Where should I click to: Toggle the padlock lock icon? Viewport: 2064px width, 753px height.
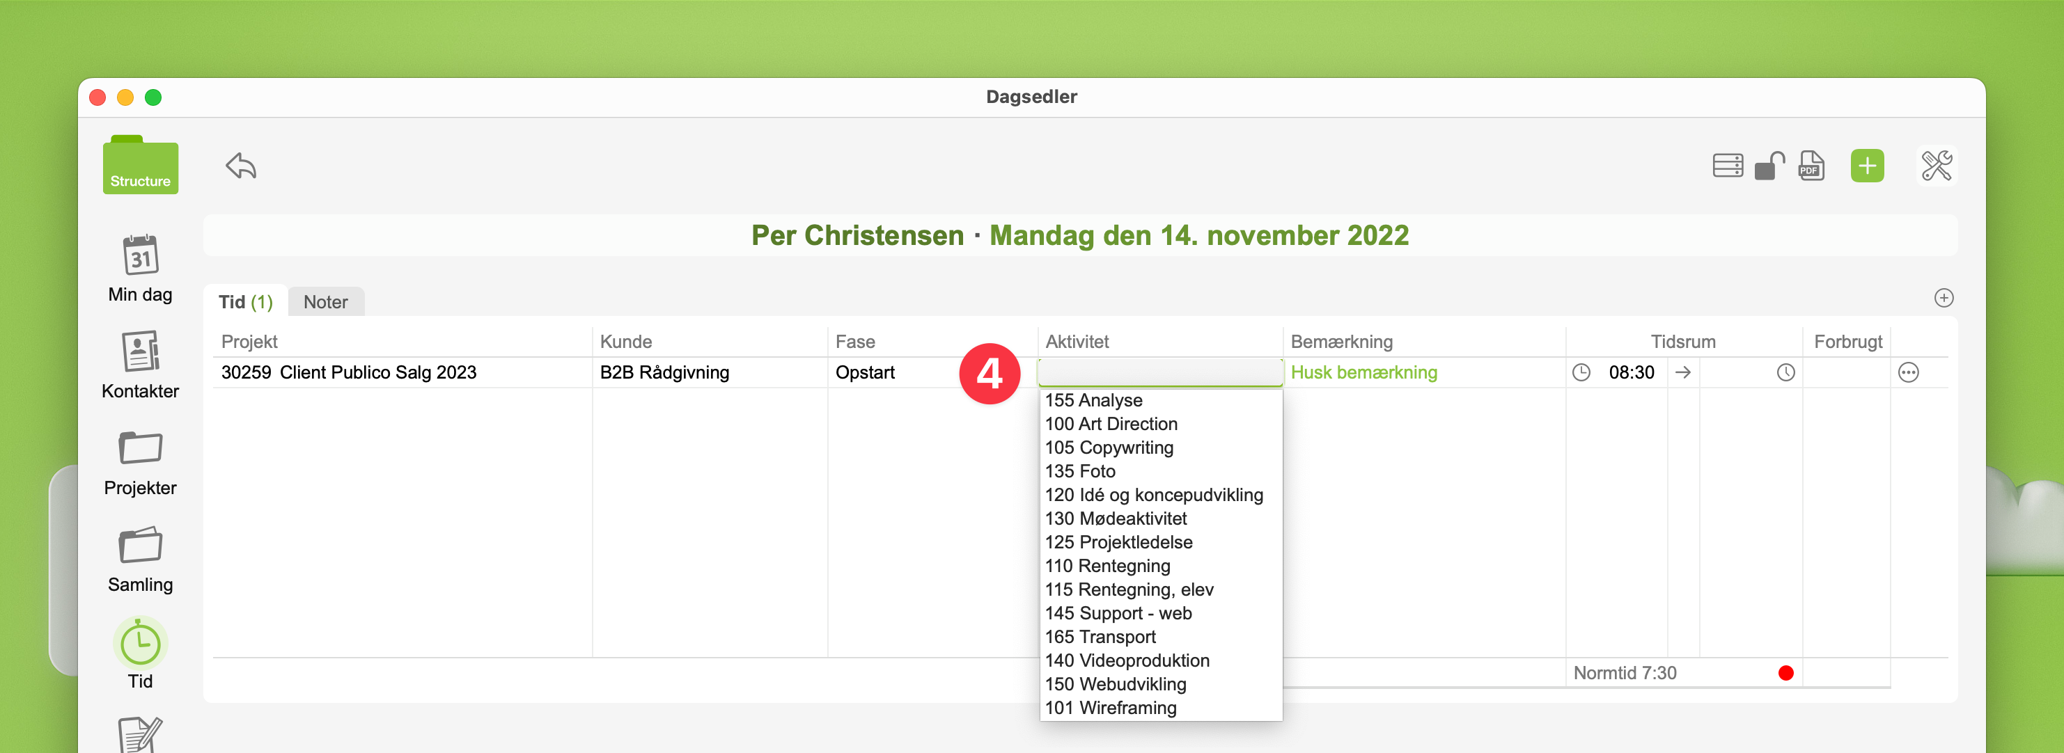click(x=1768, y=166)
